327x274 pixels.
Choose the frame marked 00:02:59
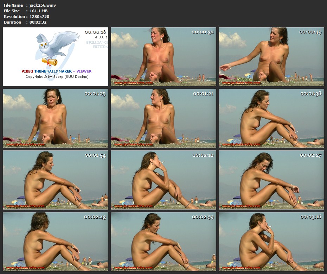pyautogui.click(x=163, y=242)
